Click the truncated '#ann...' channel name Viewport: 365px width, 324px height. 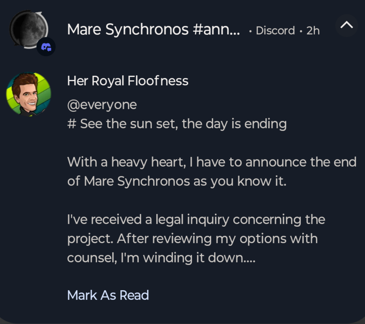[217, 29]
